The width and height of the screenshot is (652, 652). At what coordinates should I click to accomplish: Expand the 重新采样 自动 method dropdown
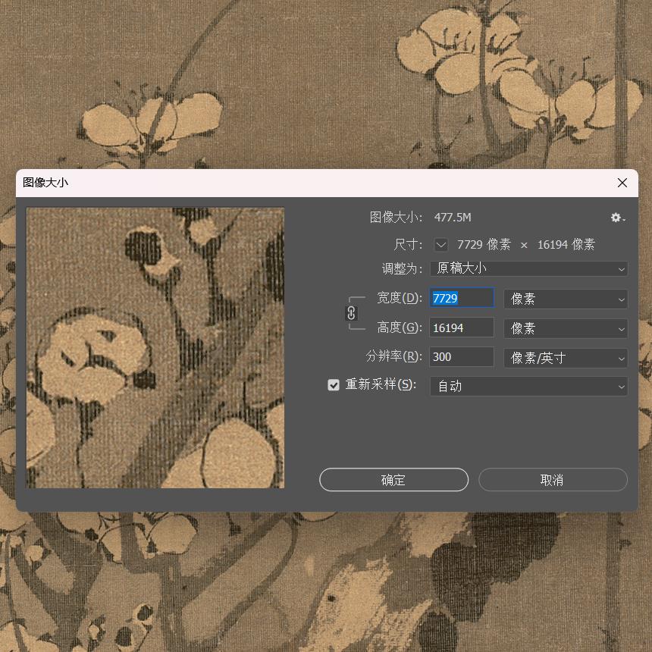pos(528,387)
